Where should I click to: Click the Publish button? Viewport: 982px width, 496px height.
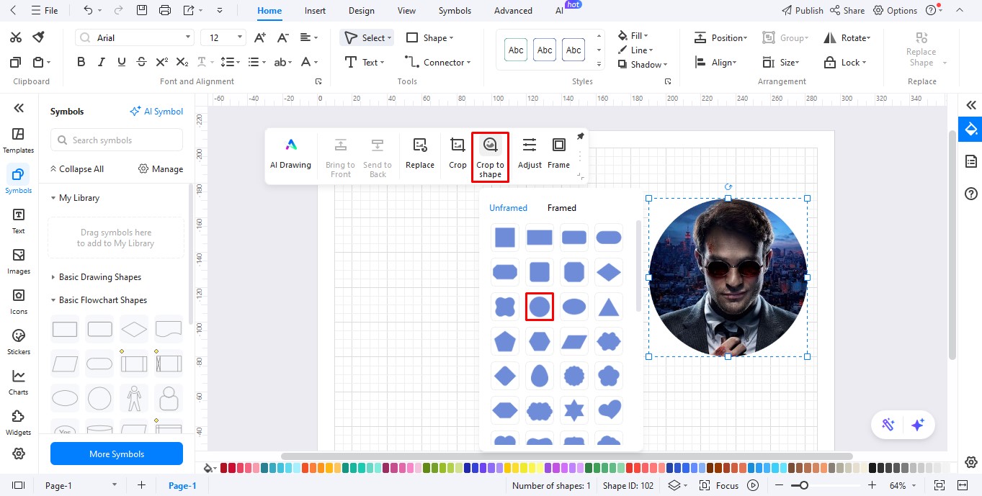(x=803, y=11)
